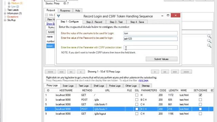Click the <<< back navigation button

coord(62,72)
